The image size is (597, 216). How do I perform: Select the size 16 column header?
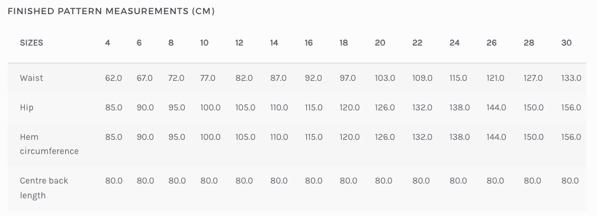(x=309, y=43)
